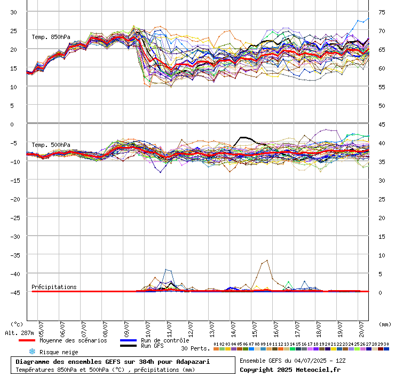This screenshot has height=374, width=395.
Task: Click the 05/07 date axis label
Action: click(x=41, y=329)
